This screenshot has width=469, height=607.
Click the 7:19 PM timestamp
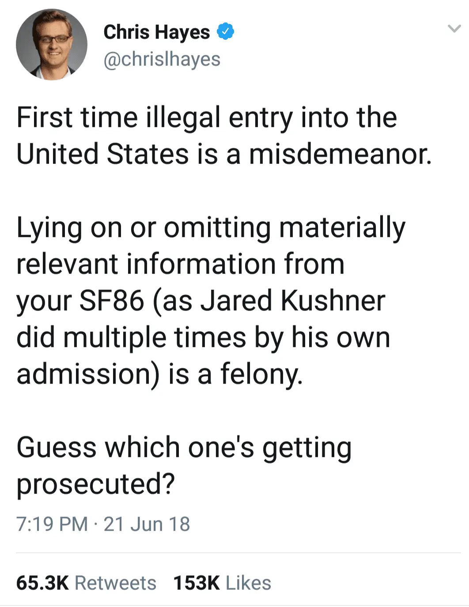coord(52,524)
